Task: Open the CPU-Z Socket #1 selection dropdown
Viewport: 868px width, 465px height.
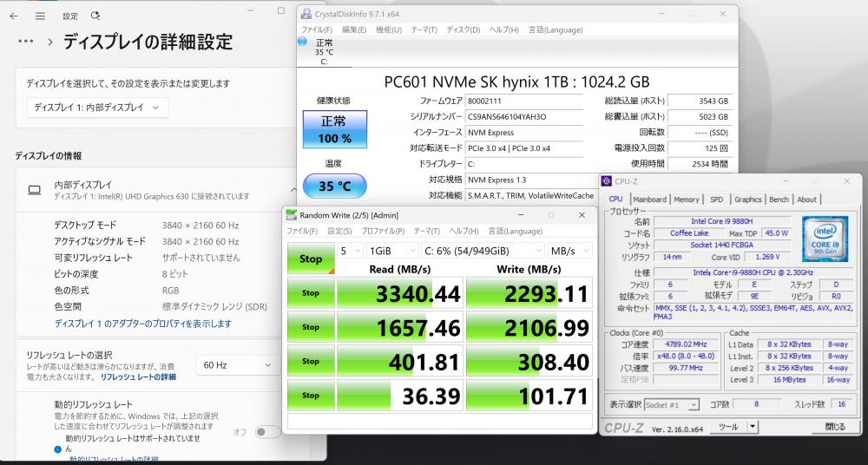Action: coord(672,404)
